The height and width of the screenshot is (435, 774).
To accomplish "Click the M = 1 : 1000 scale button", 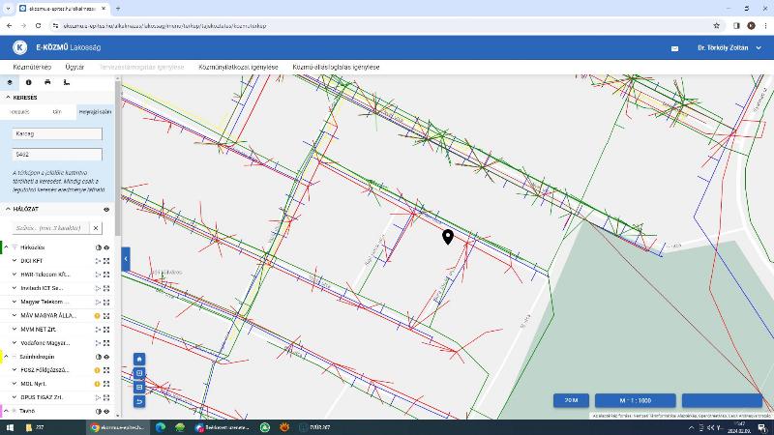I will tap(636, 400).
